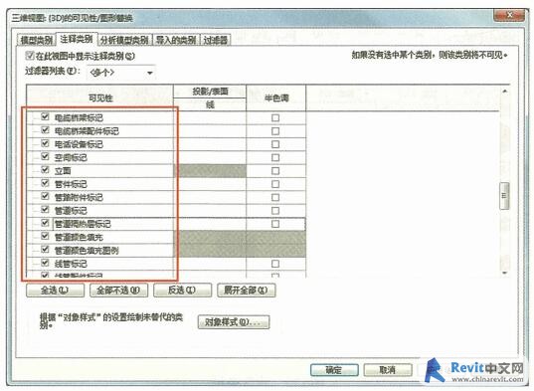
Task: Click projection line cell for 电缆桥架标记
Action: pyautogui.click(x=210, y=117)
